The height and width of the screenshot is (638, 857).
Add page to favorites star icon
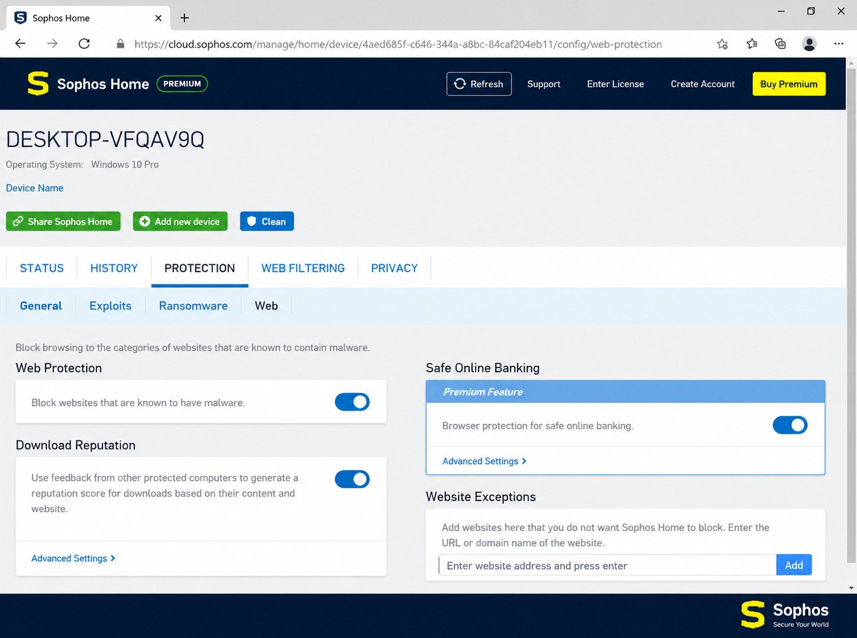pyautogui.click(x=722, y=44)
